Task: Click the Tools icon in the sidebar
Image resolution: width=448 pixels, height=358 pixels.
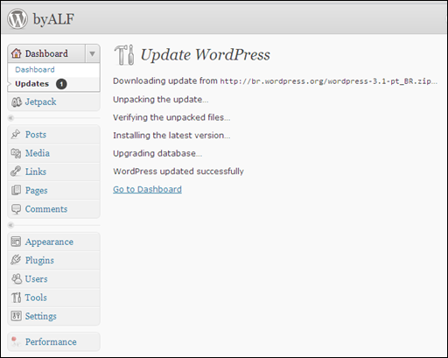Action: (16, 298)
